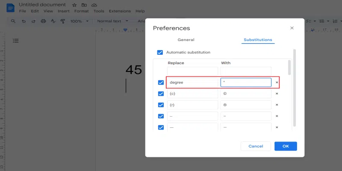
Task: Select the Paint format roller icon
Action: point(63,21)
